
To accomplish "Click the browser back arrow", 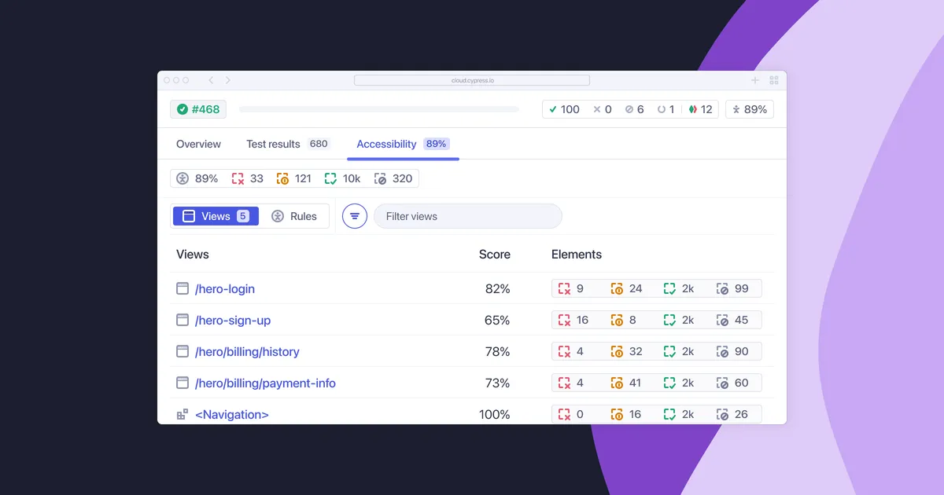I will pyautogui.click(x=211, y=80).
